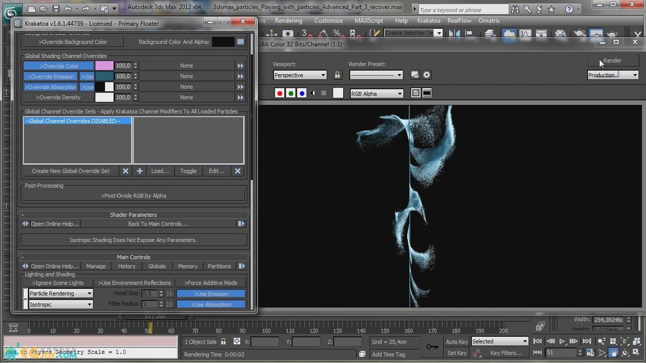The image size is (646, 363).
Task: Open the Ornatrix menu
Action: pos(489,21)
